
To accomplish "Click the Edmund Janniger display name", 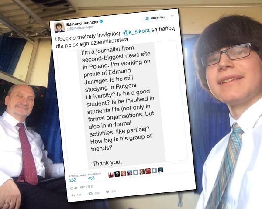I will 83,23.
